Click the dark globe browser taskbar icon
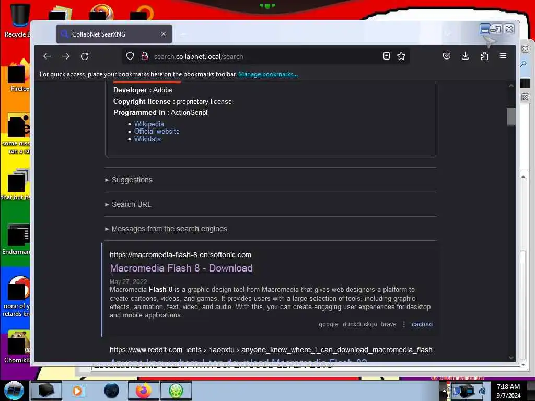The image size is (535, 401). (111, 391)
